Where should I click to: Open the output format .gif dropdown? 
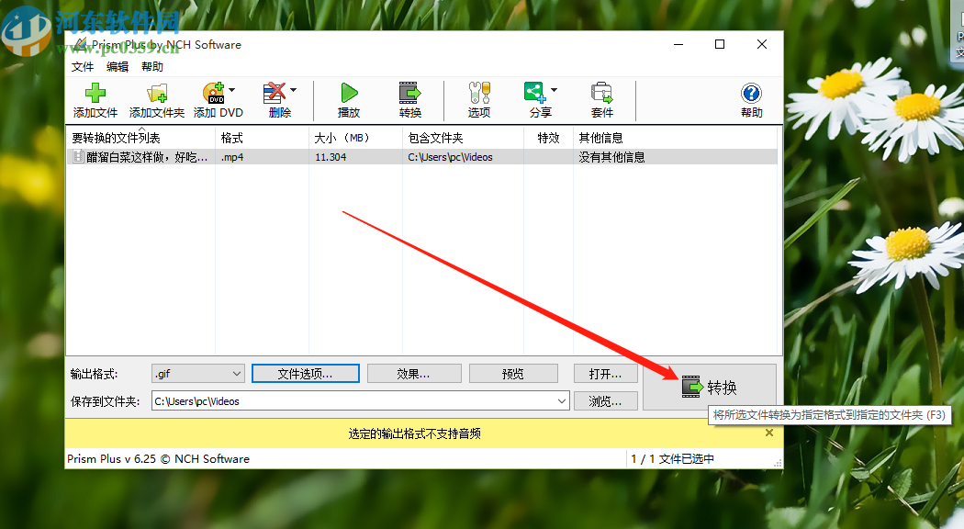tap(198, 374)
